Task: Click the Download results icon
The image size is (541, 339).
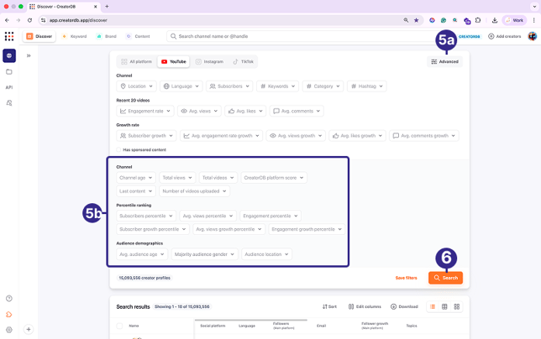Action: [404, 306]
